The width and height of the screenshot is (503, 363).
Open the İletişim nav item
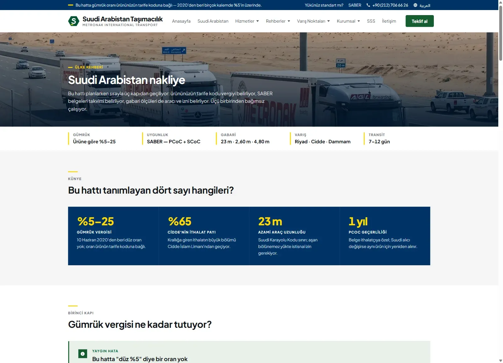coord(389,21)
